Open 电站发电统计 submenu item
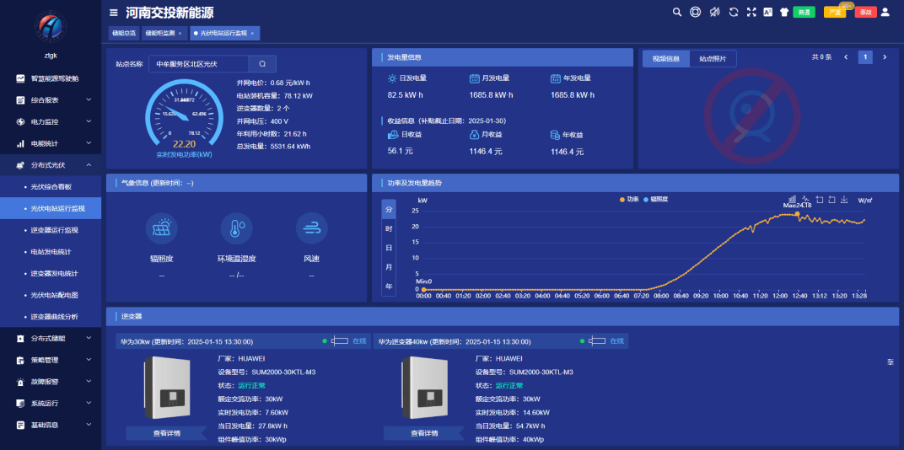This screenshot has height=450, width=904. click(50, 252)
